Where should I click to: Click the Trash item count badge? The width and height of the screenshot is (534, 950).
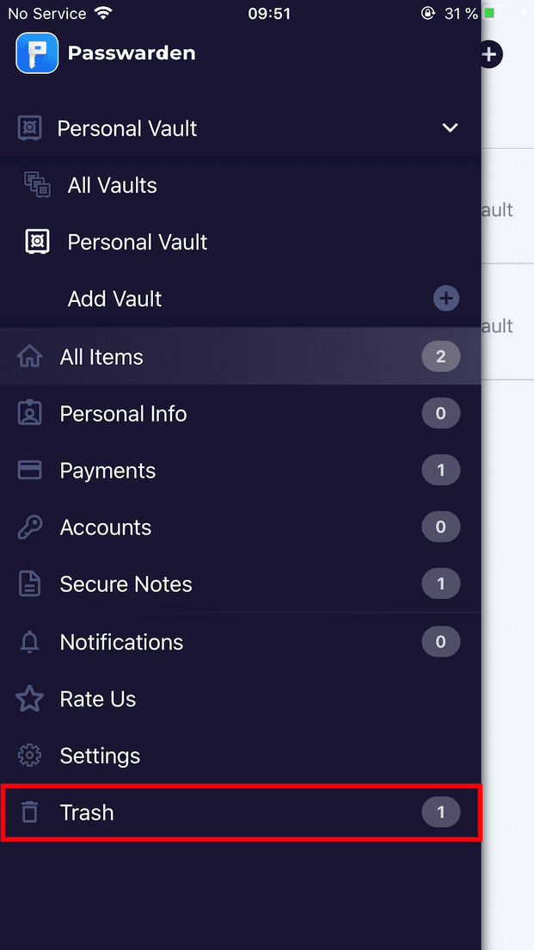point(441,812)
